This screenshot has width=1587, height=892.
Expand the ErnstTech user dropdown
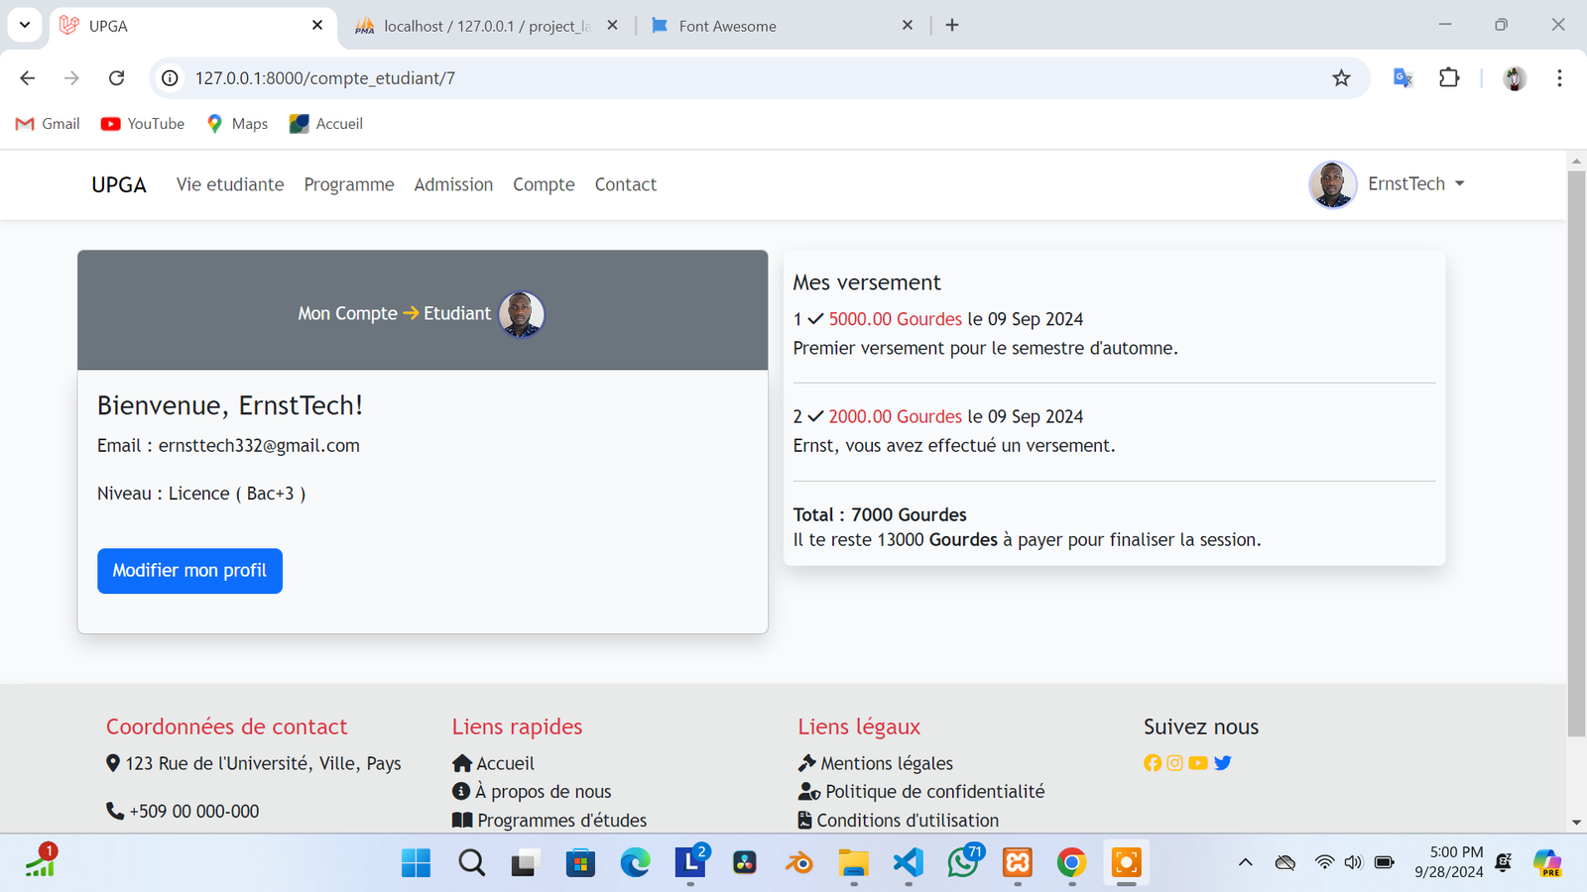click(x=1415, y=184)
